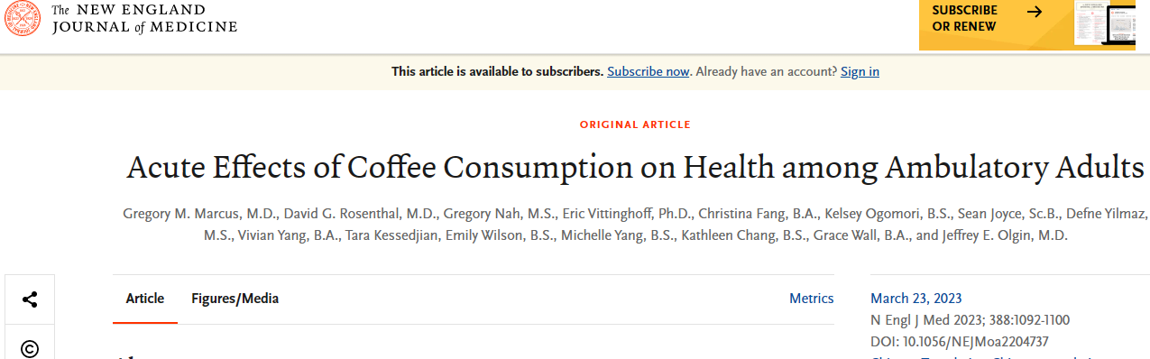This screenshot has width=1150, height=359.
Task: Select author Gregory M. Marcus, M.D.
Action: 199,214
